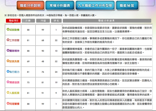Select the 人脈拓展 label
Screen dimensions: 156x111
[x=14, y=93]
